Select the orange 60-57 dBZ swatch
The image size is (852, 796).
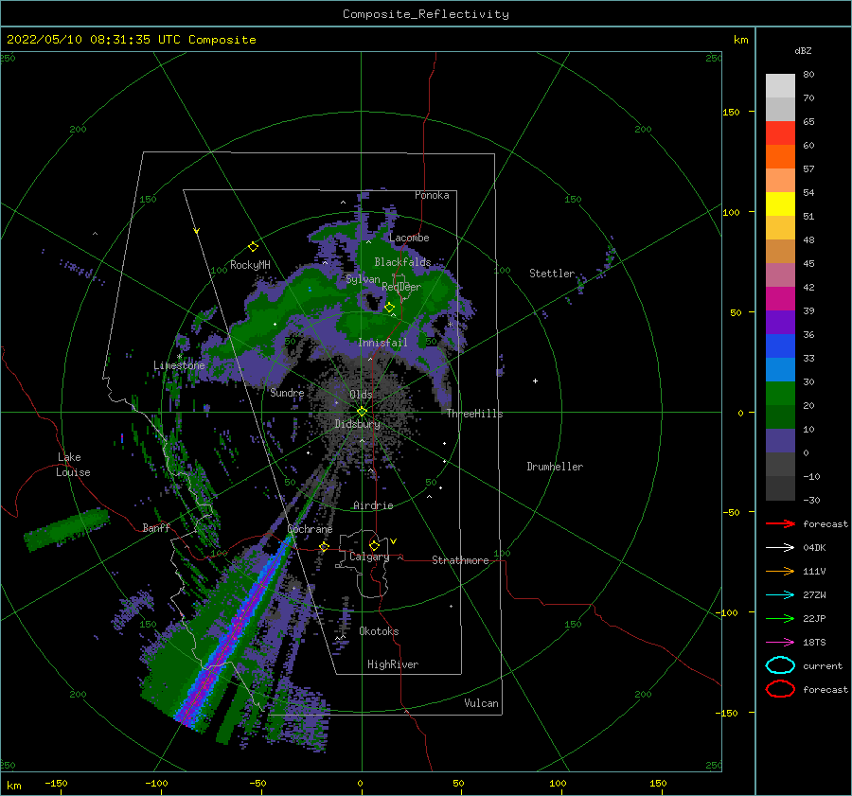coord(780,156)
